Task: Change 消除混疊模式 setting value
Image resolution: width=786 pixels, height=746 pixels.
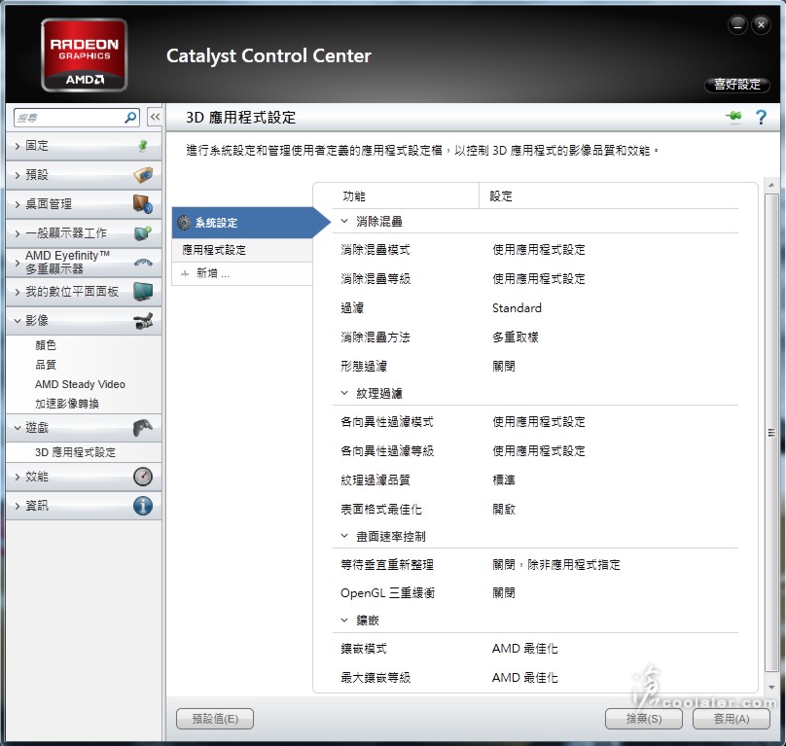Action: coord(538,250)
